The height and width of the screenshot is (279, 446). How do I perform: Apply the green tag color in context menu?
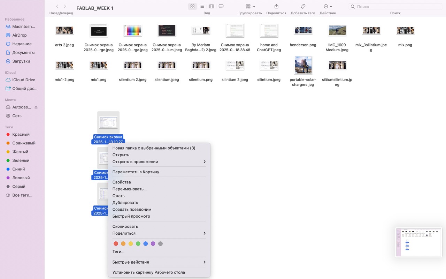click(138, 244)
